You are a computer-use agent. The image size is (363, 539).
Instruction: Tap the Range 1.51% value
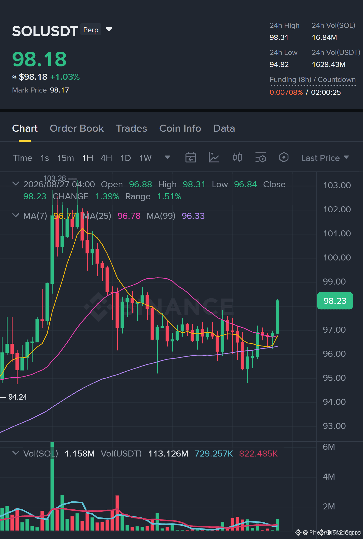(x=169, y=197)
